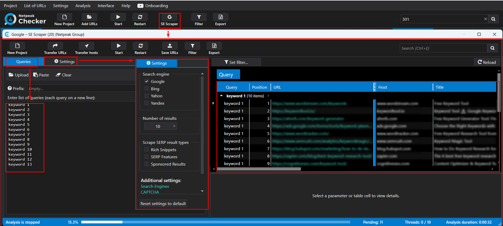
Task: Click Save URLs in scraper toolbar
Action: point(170,48)
